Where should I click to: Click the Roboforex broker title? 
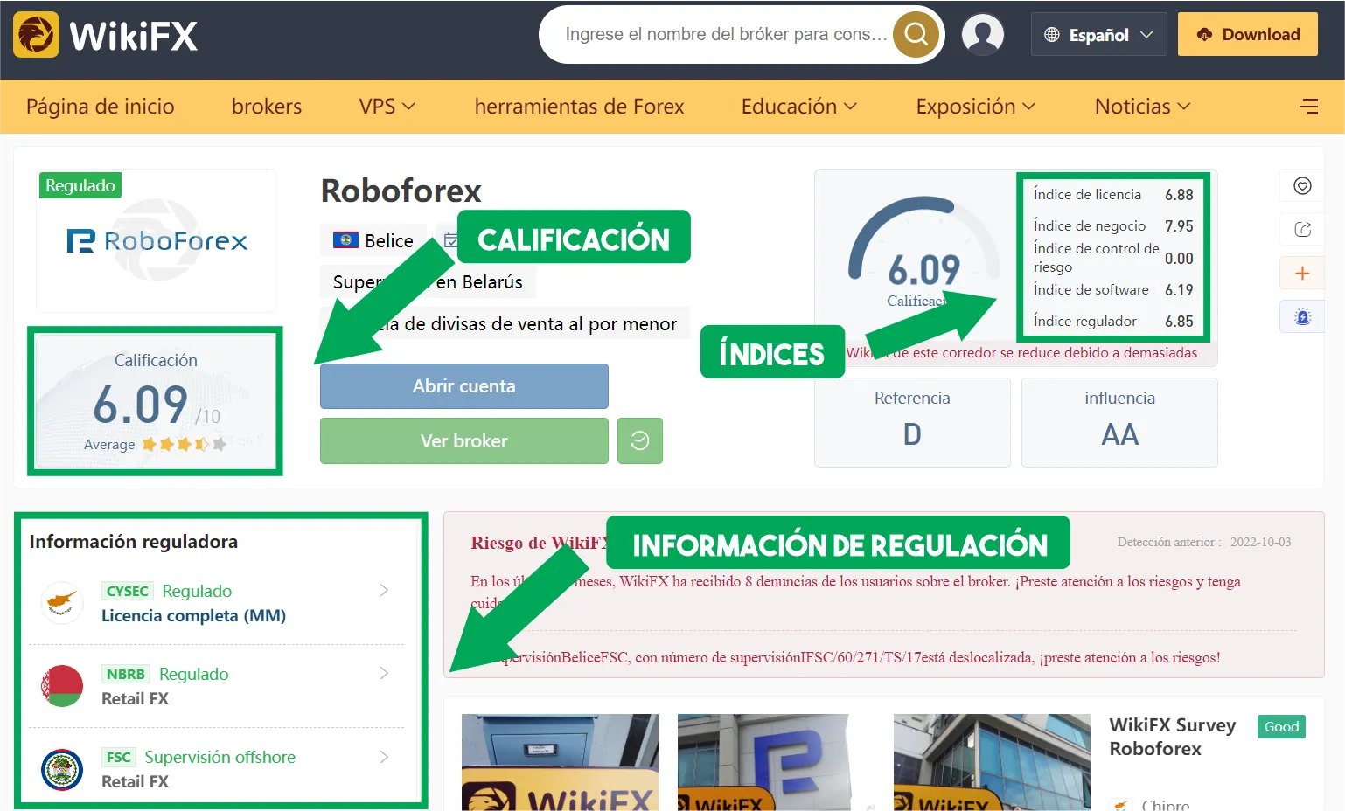401,191
